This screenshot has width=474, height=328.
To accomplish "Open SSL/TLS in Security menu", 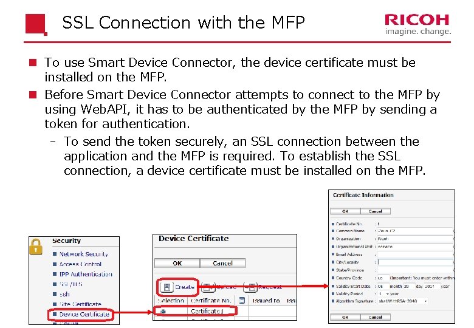I will pos(70,284).
